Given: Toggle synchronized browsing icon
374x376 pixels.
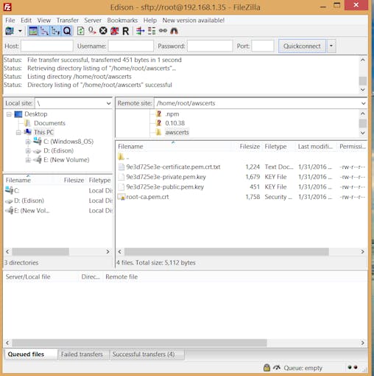Looking at the screenshot, I should (x=163, y=31).
